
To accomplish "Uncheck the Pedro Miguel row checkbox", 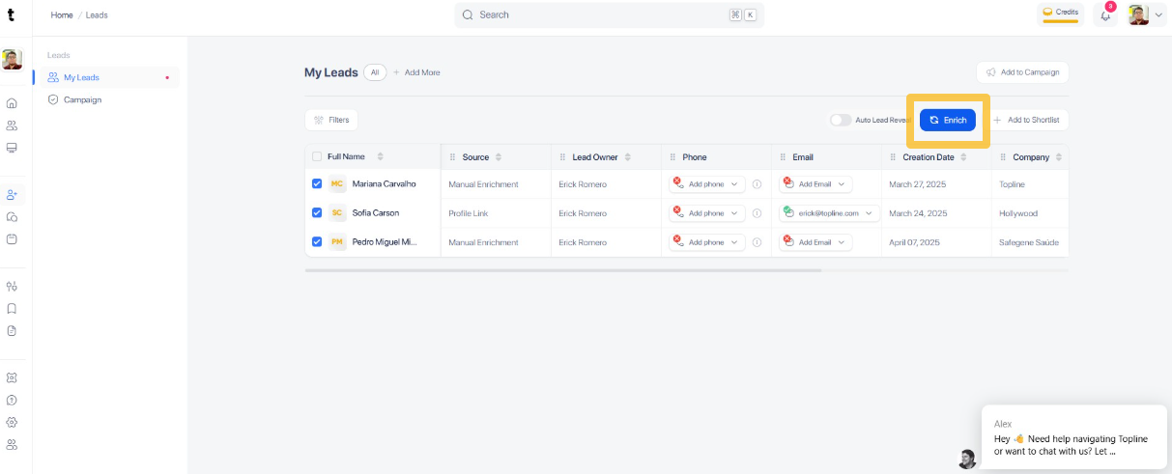I will click(317, 241).
